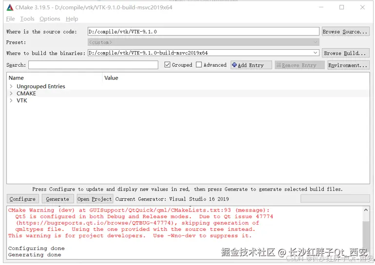Expand the CMAKE group
This screenshot has width=375, height=265.
coord(11,93)
